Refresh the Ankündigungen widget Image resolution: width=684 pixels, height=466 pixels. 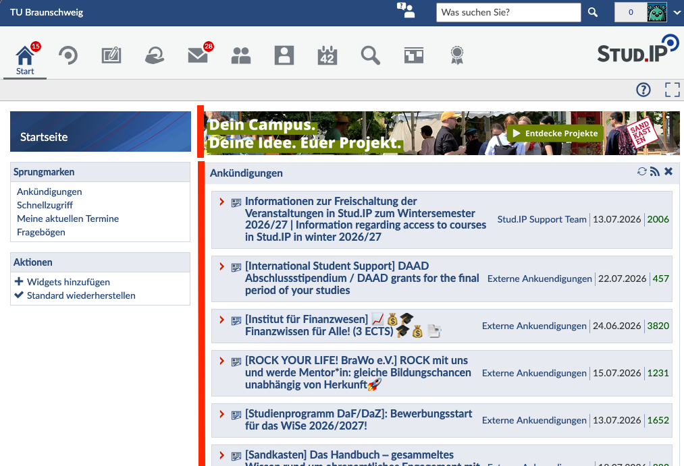click(x=641, y=171)
